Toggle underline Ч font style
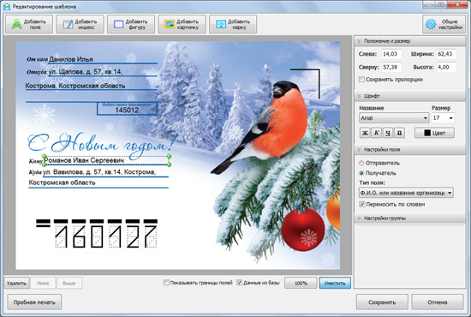Screen dimensions: 471x317 coord(388,133)
